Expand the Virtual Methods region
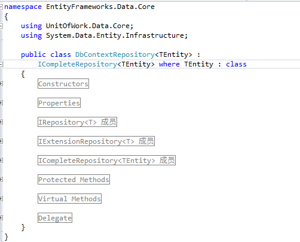 (x=1, y=199)
